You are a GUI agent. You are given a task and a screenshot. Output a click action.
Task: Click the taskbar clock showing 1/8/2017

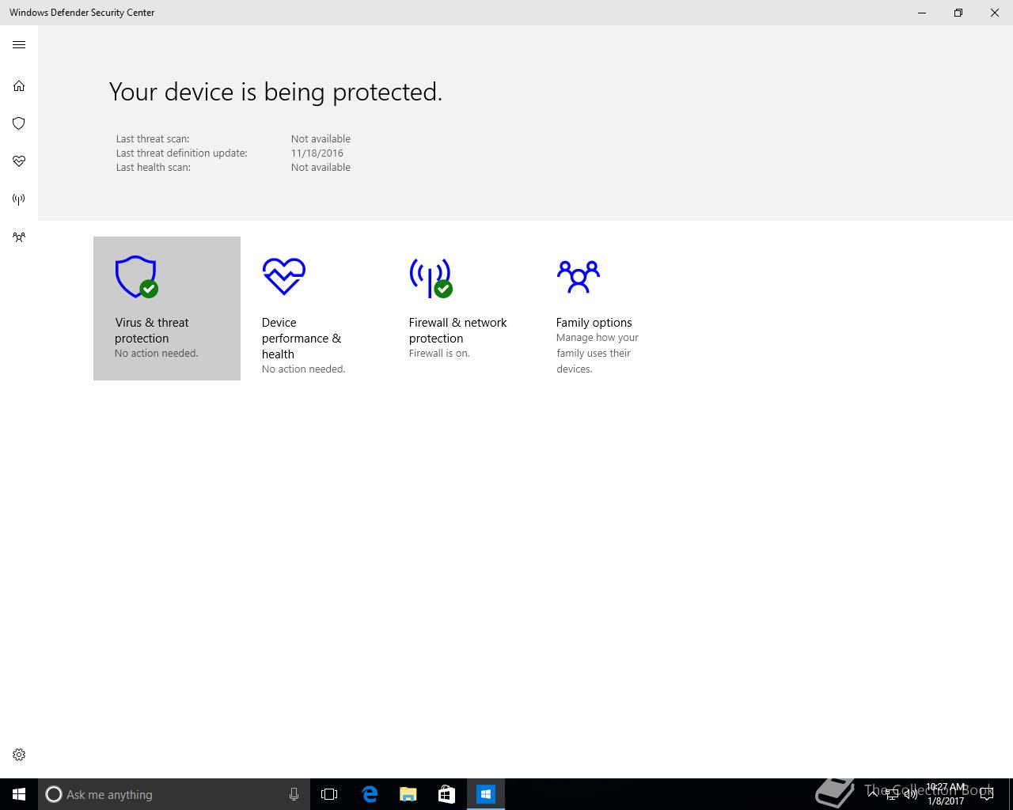click(x=947, y=794)
